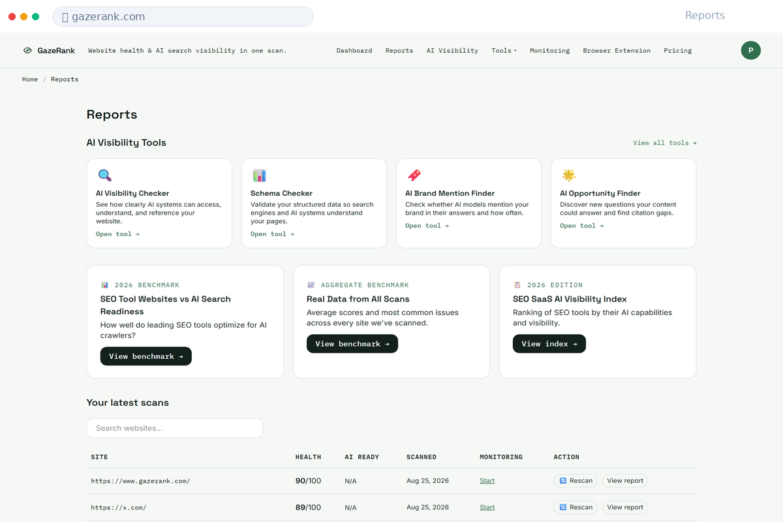
Task: Click the https://www.gazerank.com/ site cell
Action: click(x=140, y=481)
